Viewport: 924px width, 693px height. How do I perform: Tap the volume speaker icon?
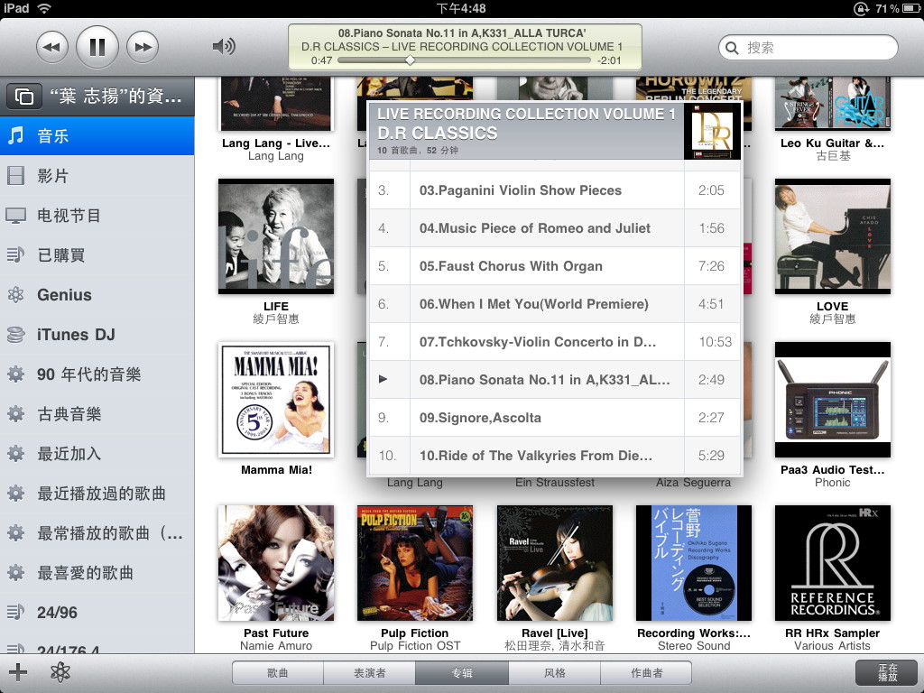pyautogui.click(x=224, y=47)
